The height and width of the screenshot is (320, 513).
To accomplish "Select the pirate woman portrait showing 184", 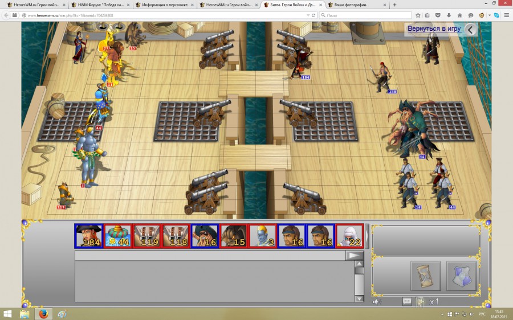I will pyautogui.click(x=89, y=236).
